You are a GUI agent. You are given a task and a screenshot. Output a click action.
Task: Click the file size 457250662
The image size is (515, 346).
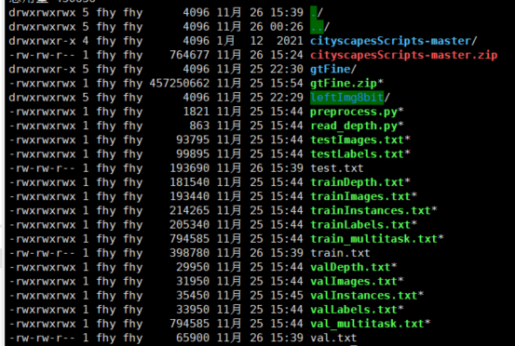coord(180,84)
